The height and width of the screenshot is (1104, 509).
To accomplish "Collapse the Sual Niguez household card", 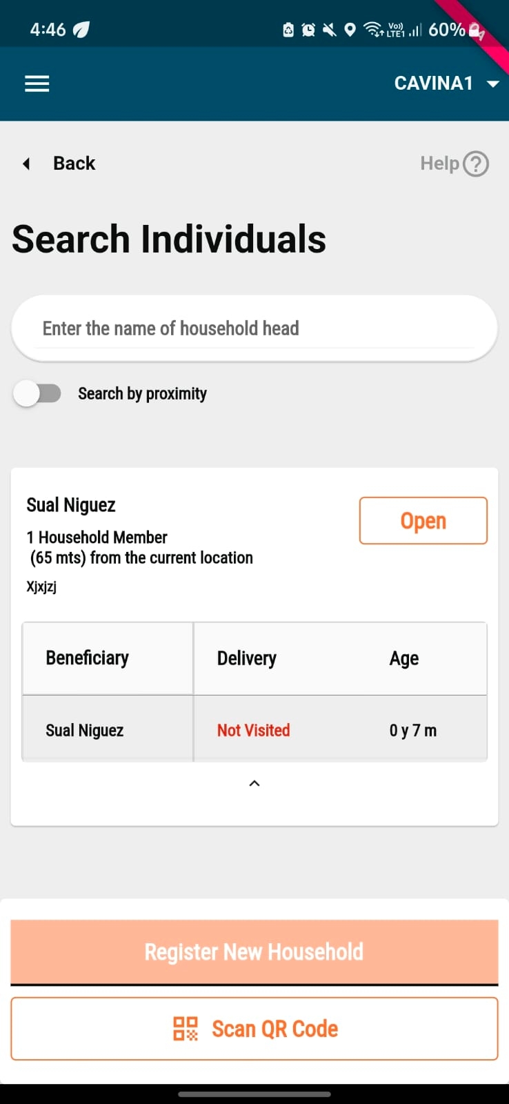I will [254, 783].
